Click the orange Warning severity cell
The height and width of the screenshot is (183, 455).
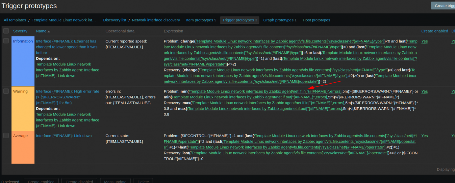23,109
